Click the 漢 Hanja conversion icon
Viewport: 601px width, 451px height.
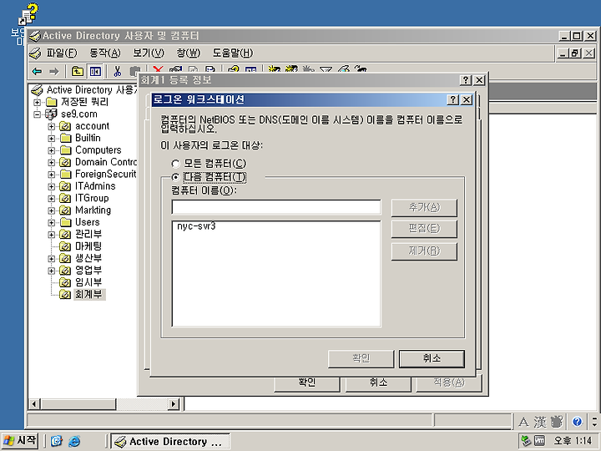[540, 423]
